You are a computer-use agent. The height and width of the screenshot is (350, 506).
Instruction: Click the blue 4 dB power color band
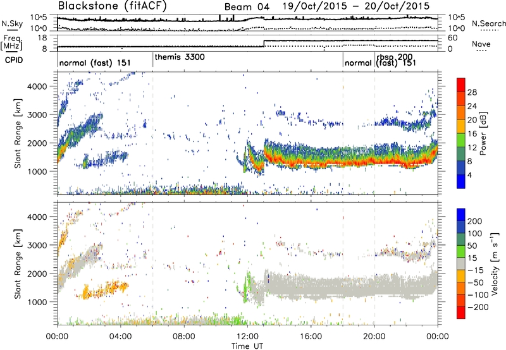click(461, 181)
